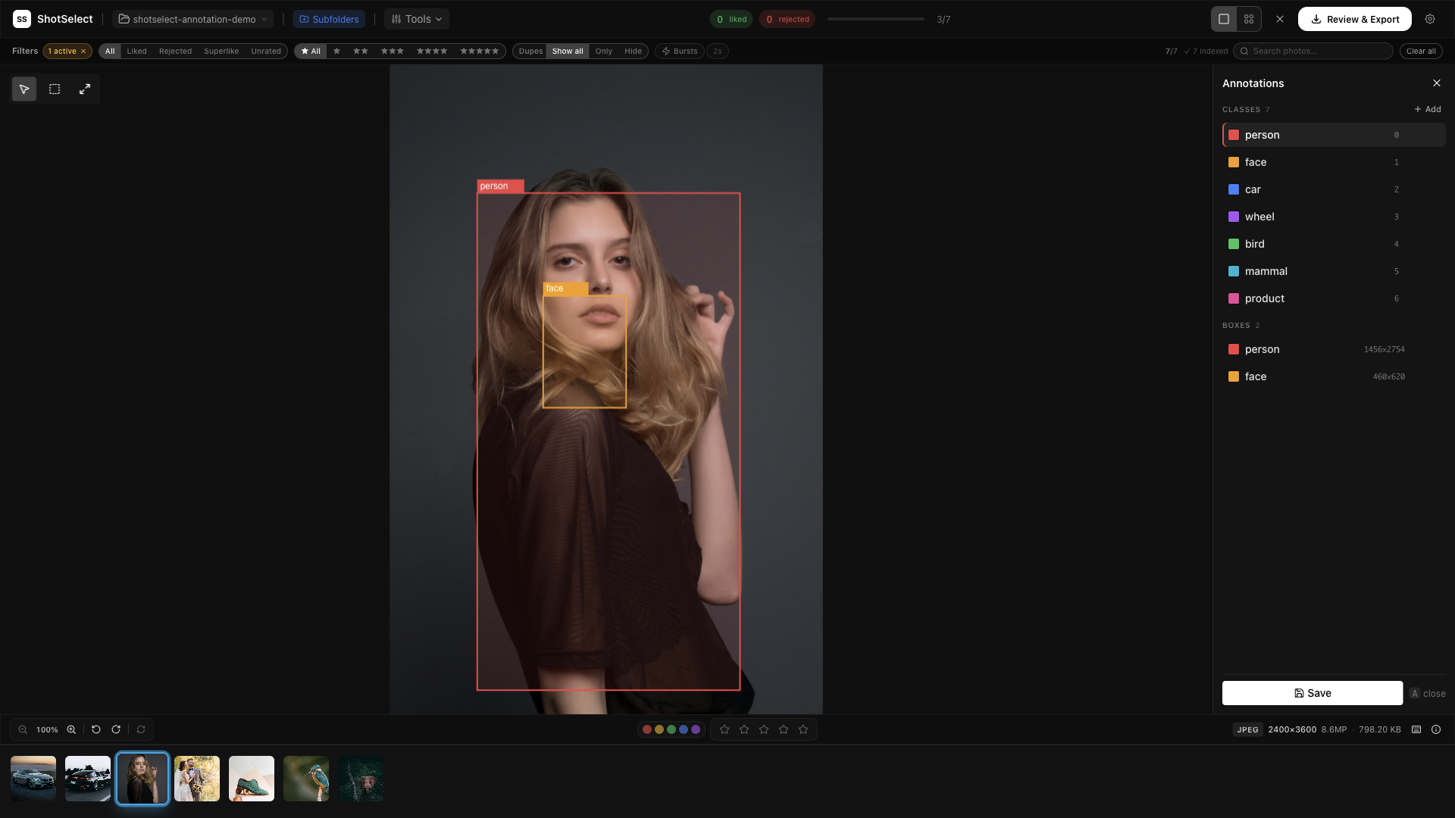
Task: Open the kingfisher bird photo thumbnail
Action: coord(305,778)
